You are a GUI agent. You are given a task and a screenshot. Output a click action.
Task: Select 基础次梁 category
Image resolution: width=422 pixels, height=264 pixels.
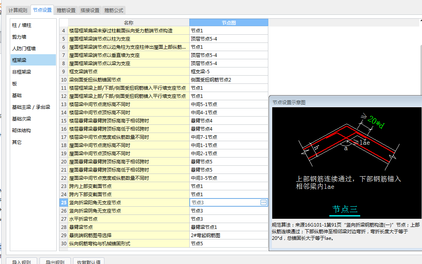33,119
